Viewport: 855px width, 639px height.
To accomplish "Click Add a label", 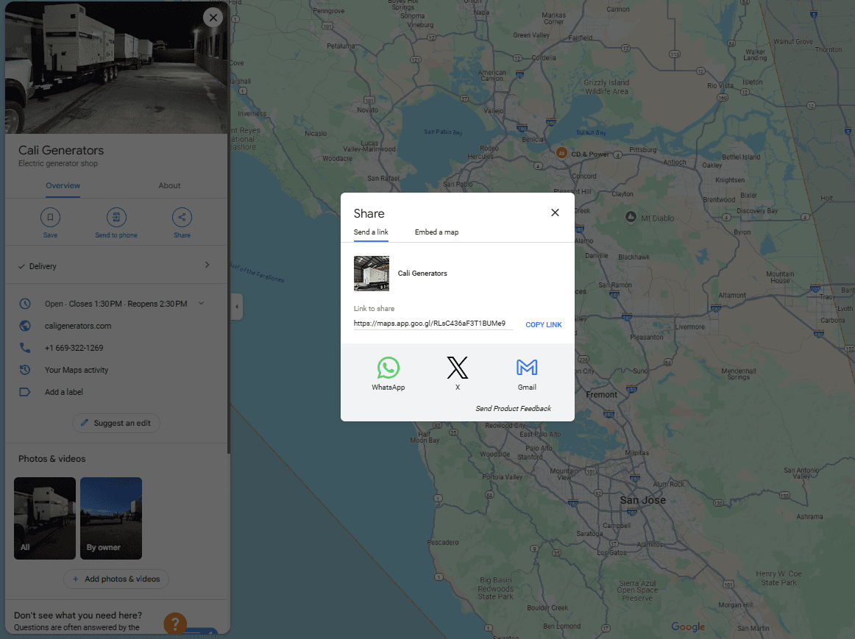I will (64, 392).
